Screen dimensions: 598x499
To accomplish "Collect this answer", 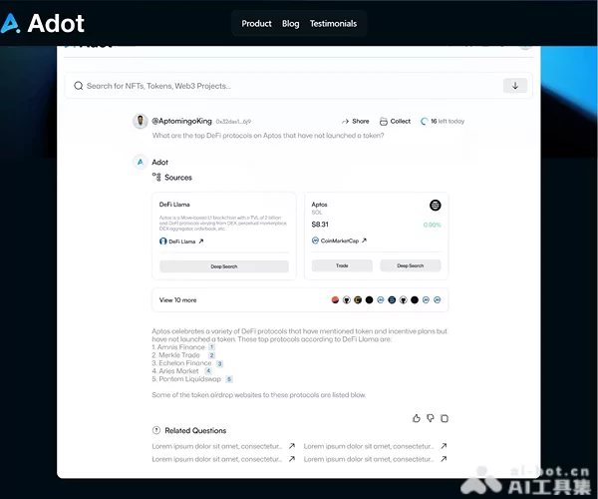I will click(x=395, y=121).
